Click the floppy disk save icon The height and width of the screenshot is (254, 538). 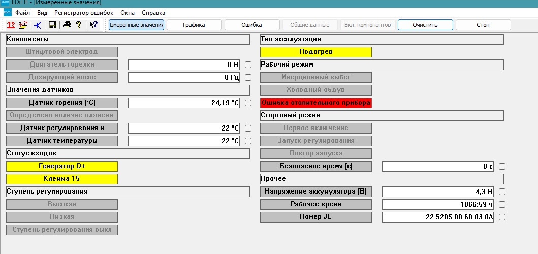52,25
